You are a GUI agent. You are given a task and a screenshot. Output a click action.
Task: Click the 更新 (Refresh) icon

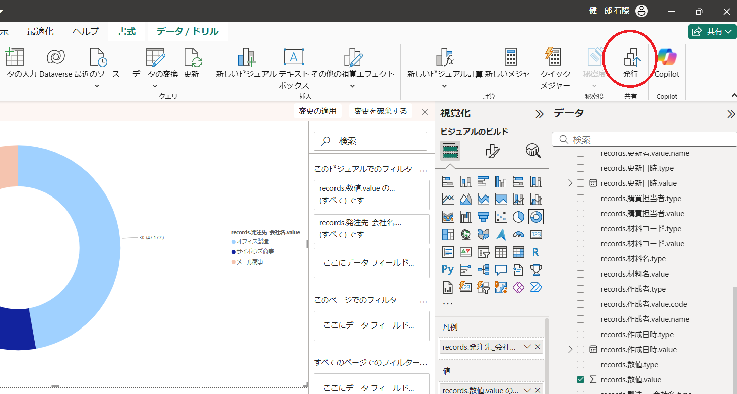[x=192, y=57]
